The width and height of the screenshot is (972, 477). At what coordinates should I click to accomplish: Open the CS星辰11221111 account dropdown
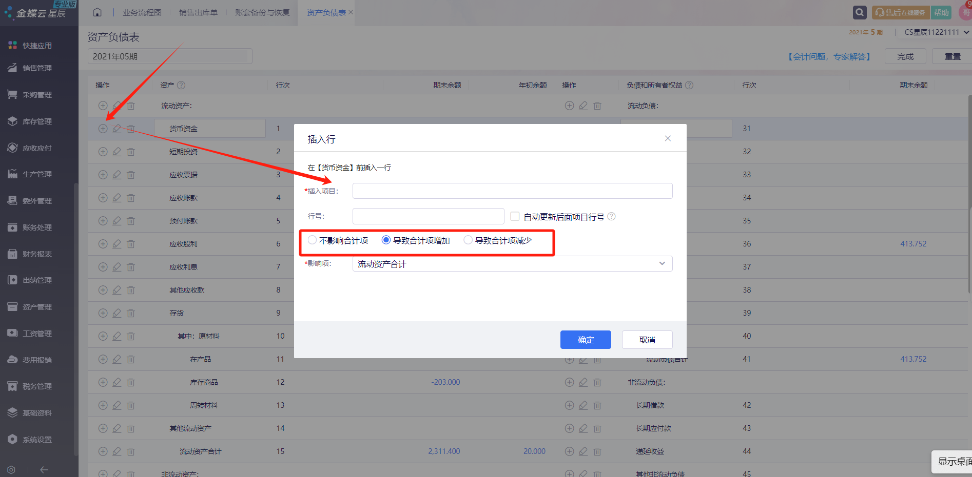click(x=936, y=32)
